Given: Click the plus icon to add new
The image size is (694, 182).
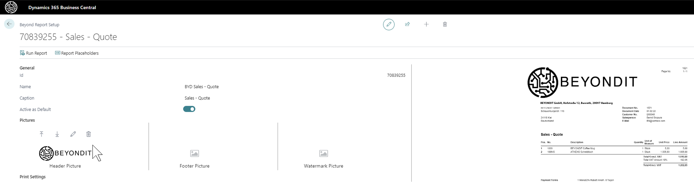Looking at the screenshot, I should click(426, 24).
